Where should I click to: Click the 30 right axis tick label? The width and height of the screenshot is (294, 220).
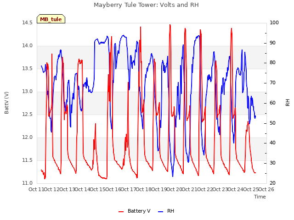[x=272, y=163]
